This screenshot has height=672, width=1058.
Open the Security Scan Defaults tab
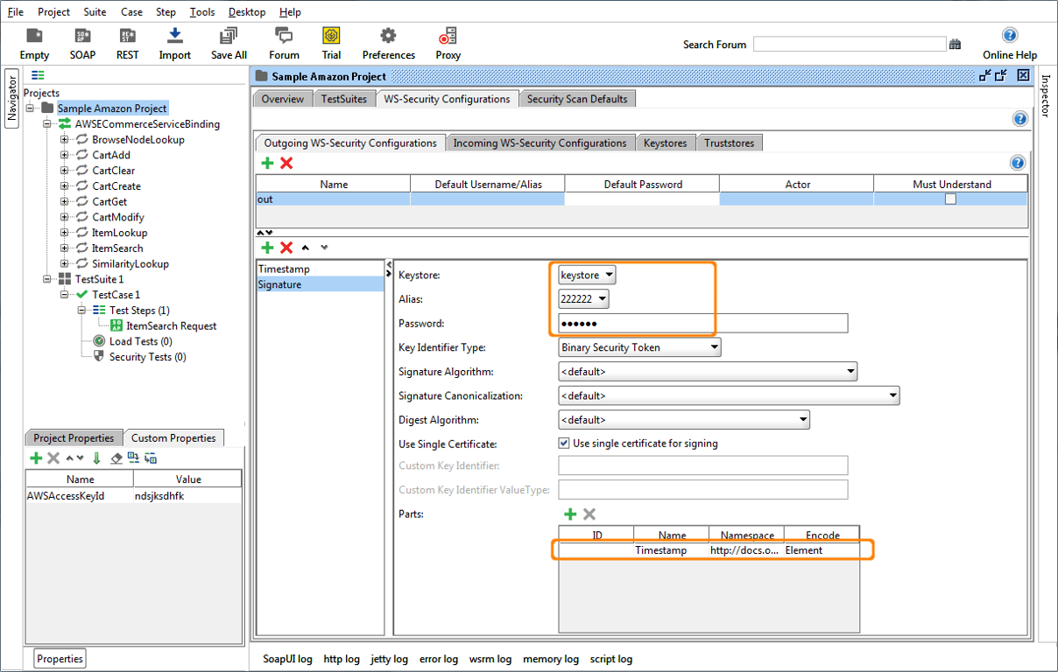[577, 99]
